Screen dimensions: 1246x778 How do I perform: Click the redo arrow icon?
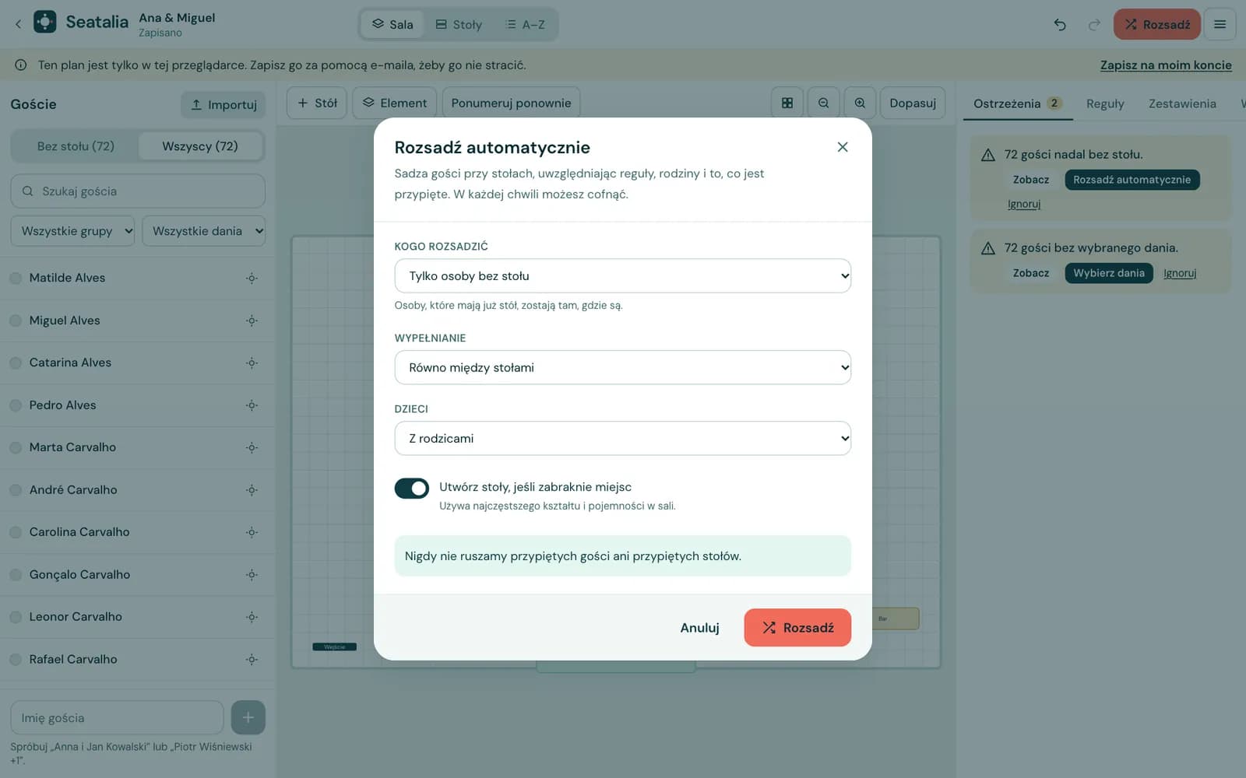pyautogui.click(x=1094, y=25)
